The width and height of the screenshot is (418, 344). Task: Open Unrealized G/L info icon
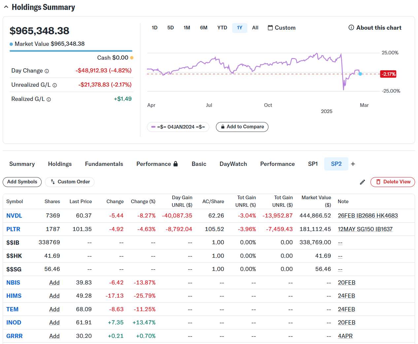click(55, 85)
